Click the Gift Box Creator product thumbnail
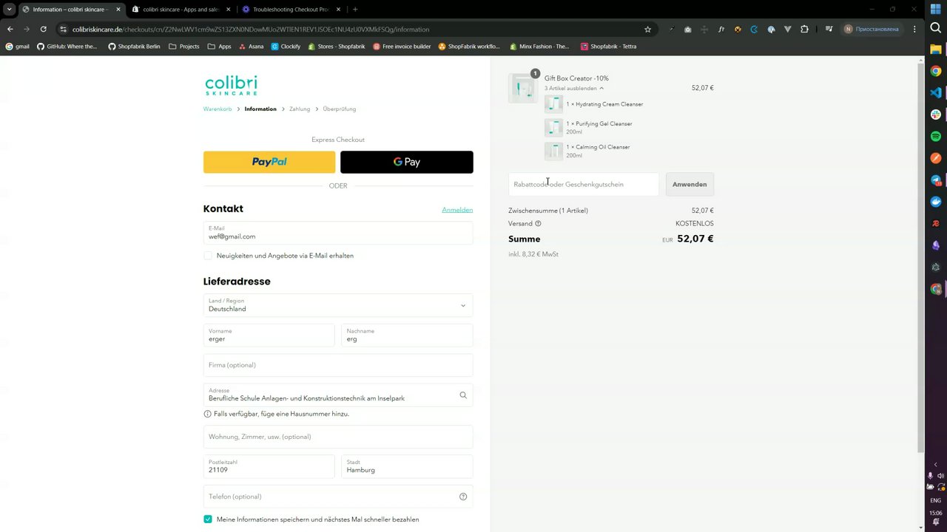The image size is (947, 532). click(x=523, y=88)
